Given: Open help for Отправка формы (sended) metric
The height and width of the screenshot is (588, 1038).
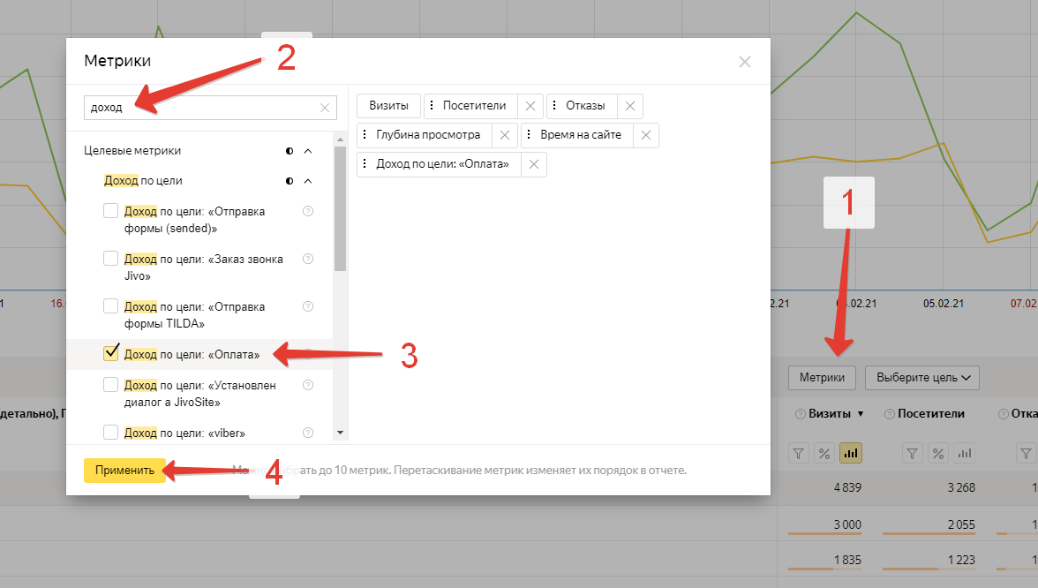Looking at the screenshot, I should pyautogui.click(x=308, y=211).
